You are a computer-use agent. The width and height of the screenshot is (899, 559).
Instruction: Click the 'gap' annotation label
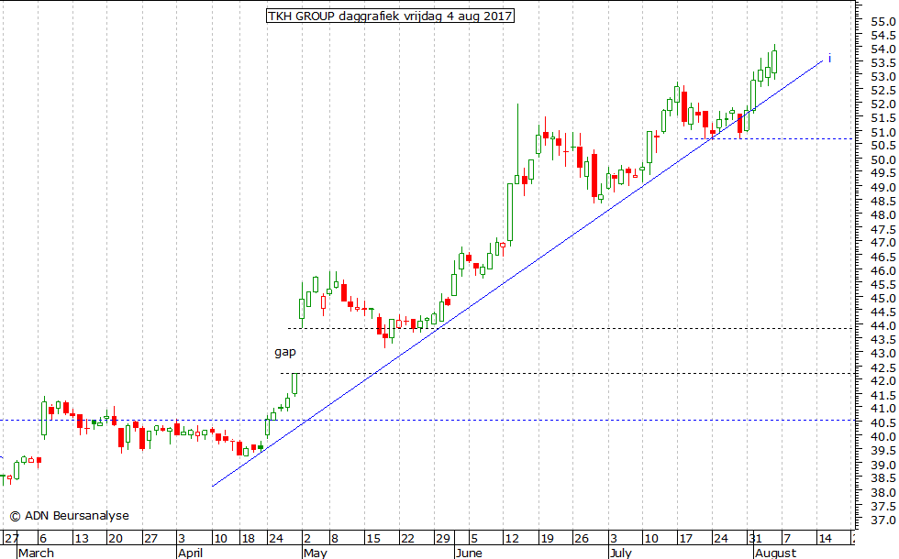pyautogui.click(x=285, y=352)
